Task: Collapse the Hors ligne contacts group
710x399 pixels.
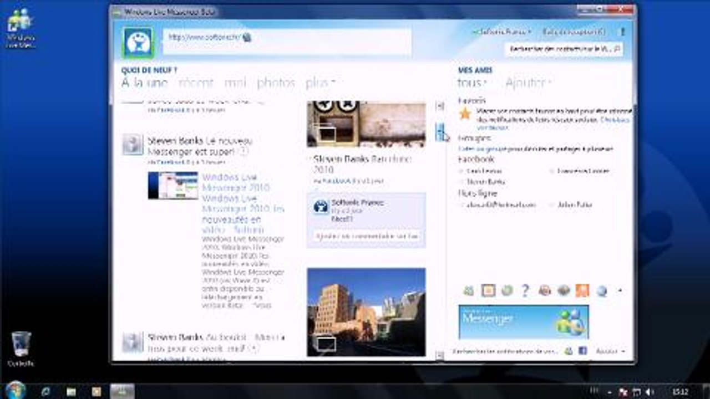Action: (x=478, y=193)
